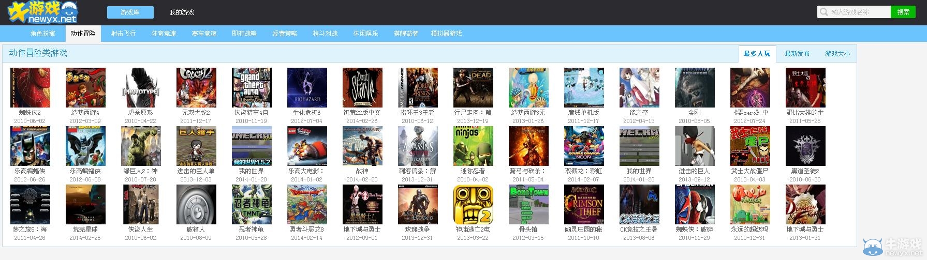Select the 赛车竞速 category
This screenshot has width=927, height=260.
coord(204,33)
